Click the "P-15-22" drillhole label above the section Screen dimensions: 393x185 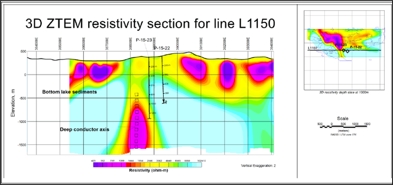[162, 48]
